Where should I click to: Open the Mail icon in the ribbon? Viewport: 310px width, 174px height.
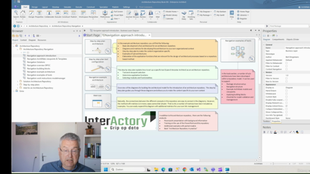[157, 14]
